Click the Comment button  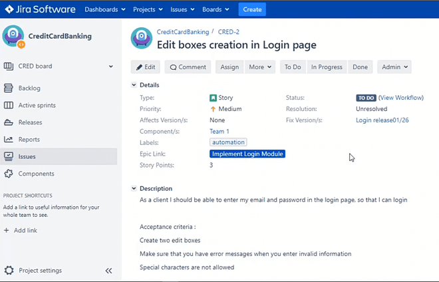pyautogui.click(x=188, y=67)
